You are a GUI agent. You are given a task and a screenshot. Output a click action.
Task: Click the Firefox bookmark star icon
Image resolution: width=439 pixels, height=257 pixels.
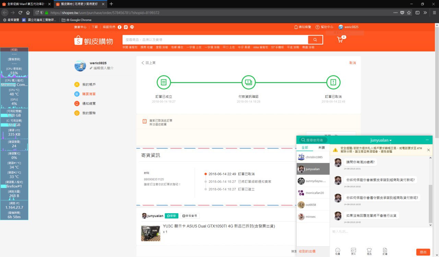tap(409, 13)
